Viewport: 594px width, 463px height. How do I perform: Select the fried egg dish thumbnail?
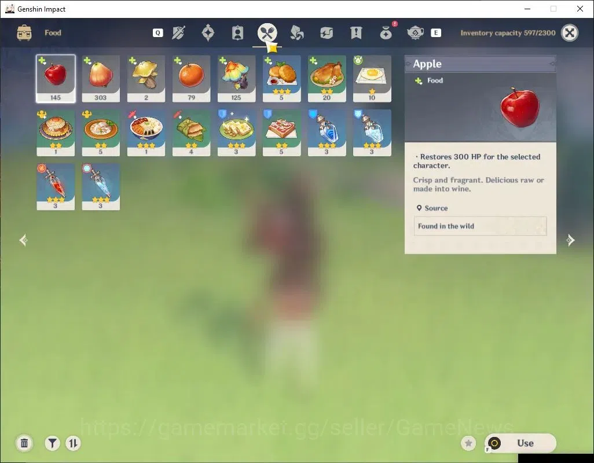[x=372, y=79]
